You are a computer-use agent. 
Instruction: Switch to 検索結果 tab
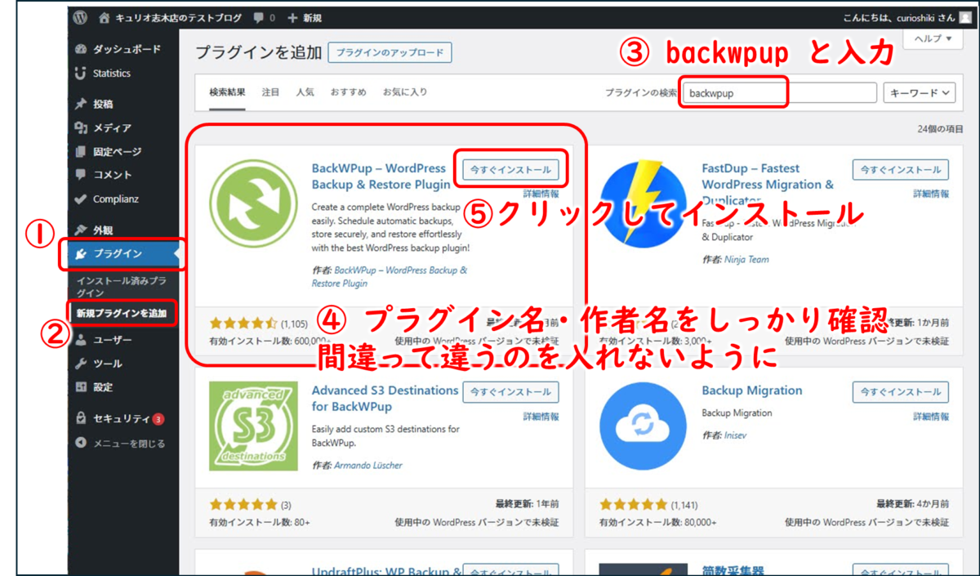[x=227, y=92]
